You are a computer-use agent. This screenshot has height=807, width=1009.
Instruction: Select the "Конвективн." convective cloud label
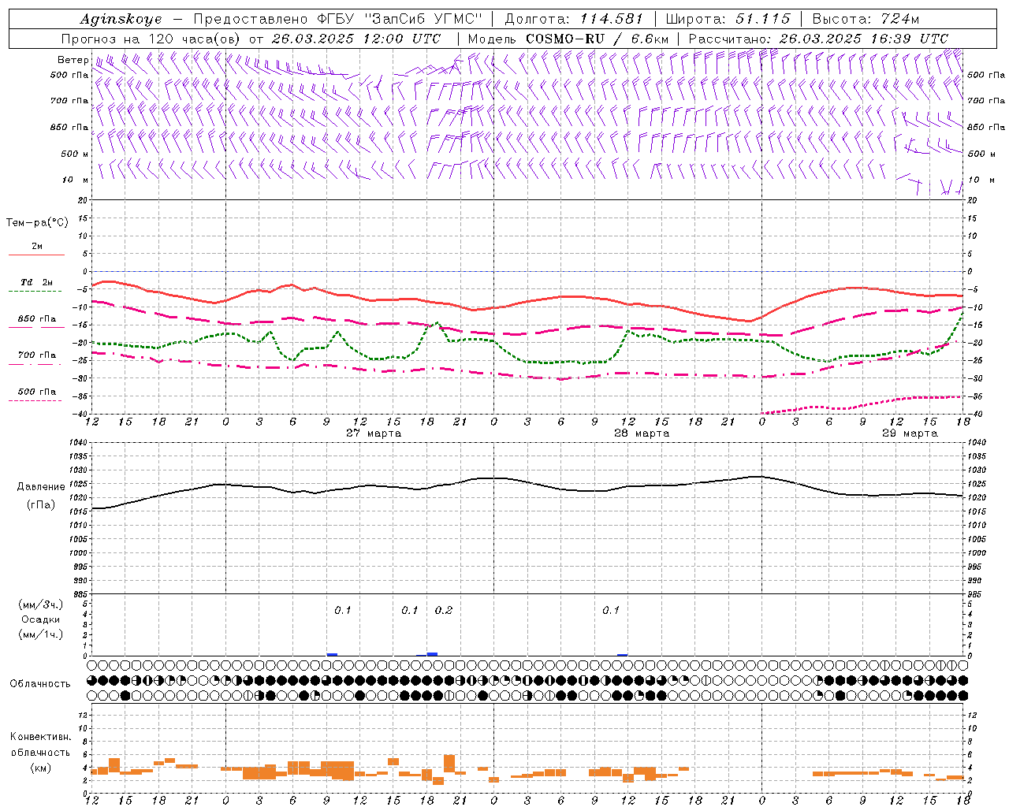(41, 737)
